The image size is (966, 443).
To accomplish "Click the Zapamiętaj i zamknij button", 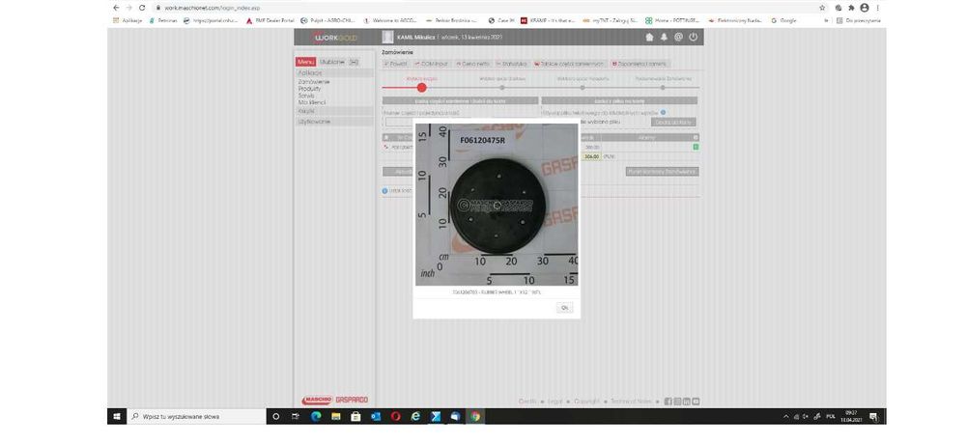I will pos(639,64).
